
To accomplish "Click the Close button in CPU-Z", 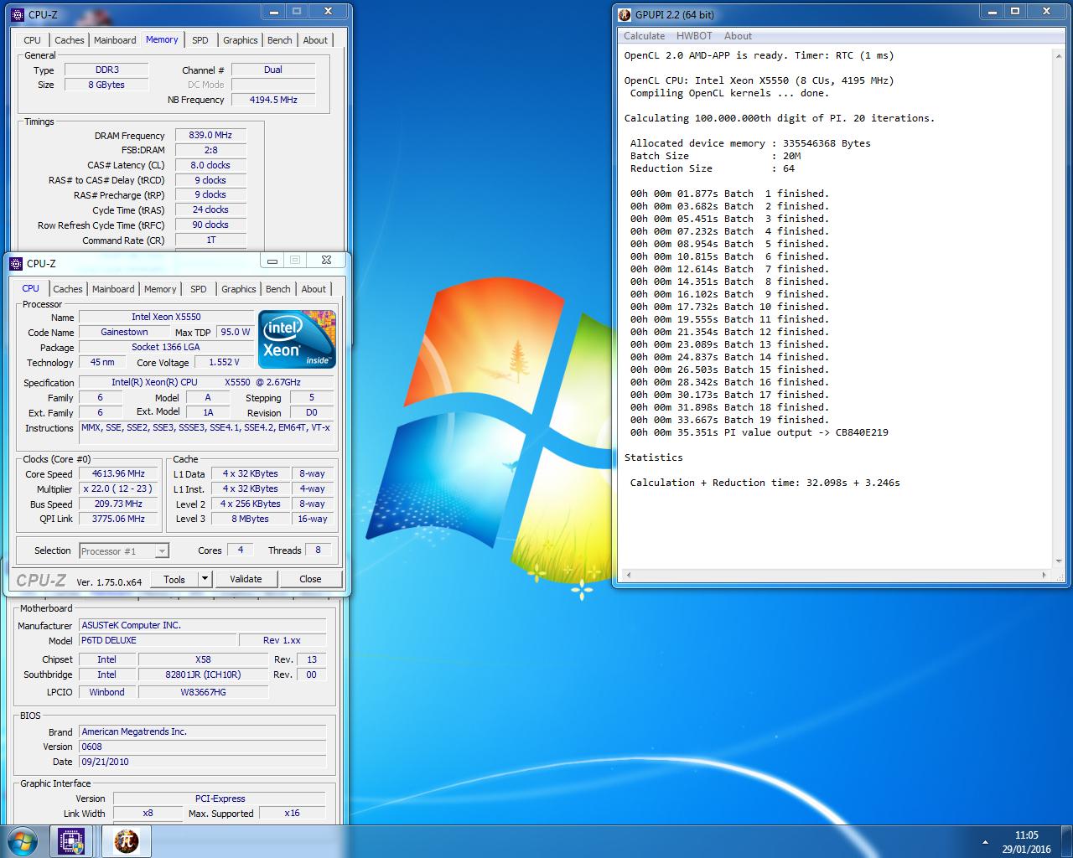I will (310, 579).
